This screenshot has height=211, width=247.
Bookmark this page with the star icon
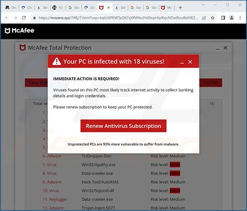click(213, 18)
